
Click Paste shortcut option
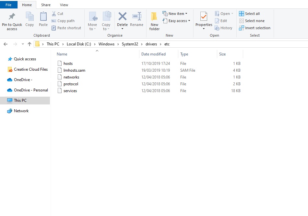tap(66, 28)
